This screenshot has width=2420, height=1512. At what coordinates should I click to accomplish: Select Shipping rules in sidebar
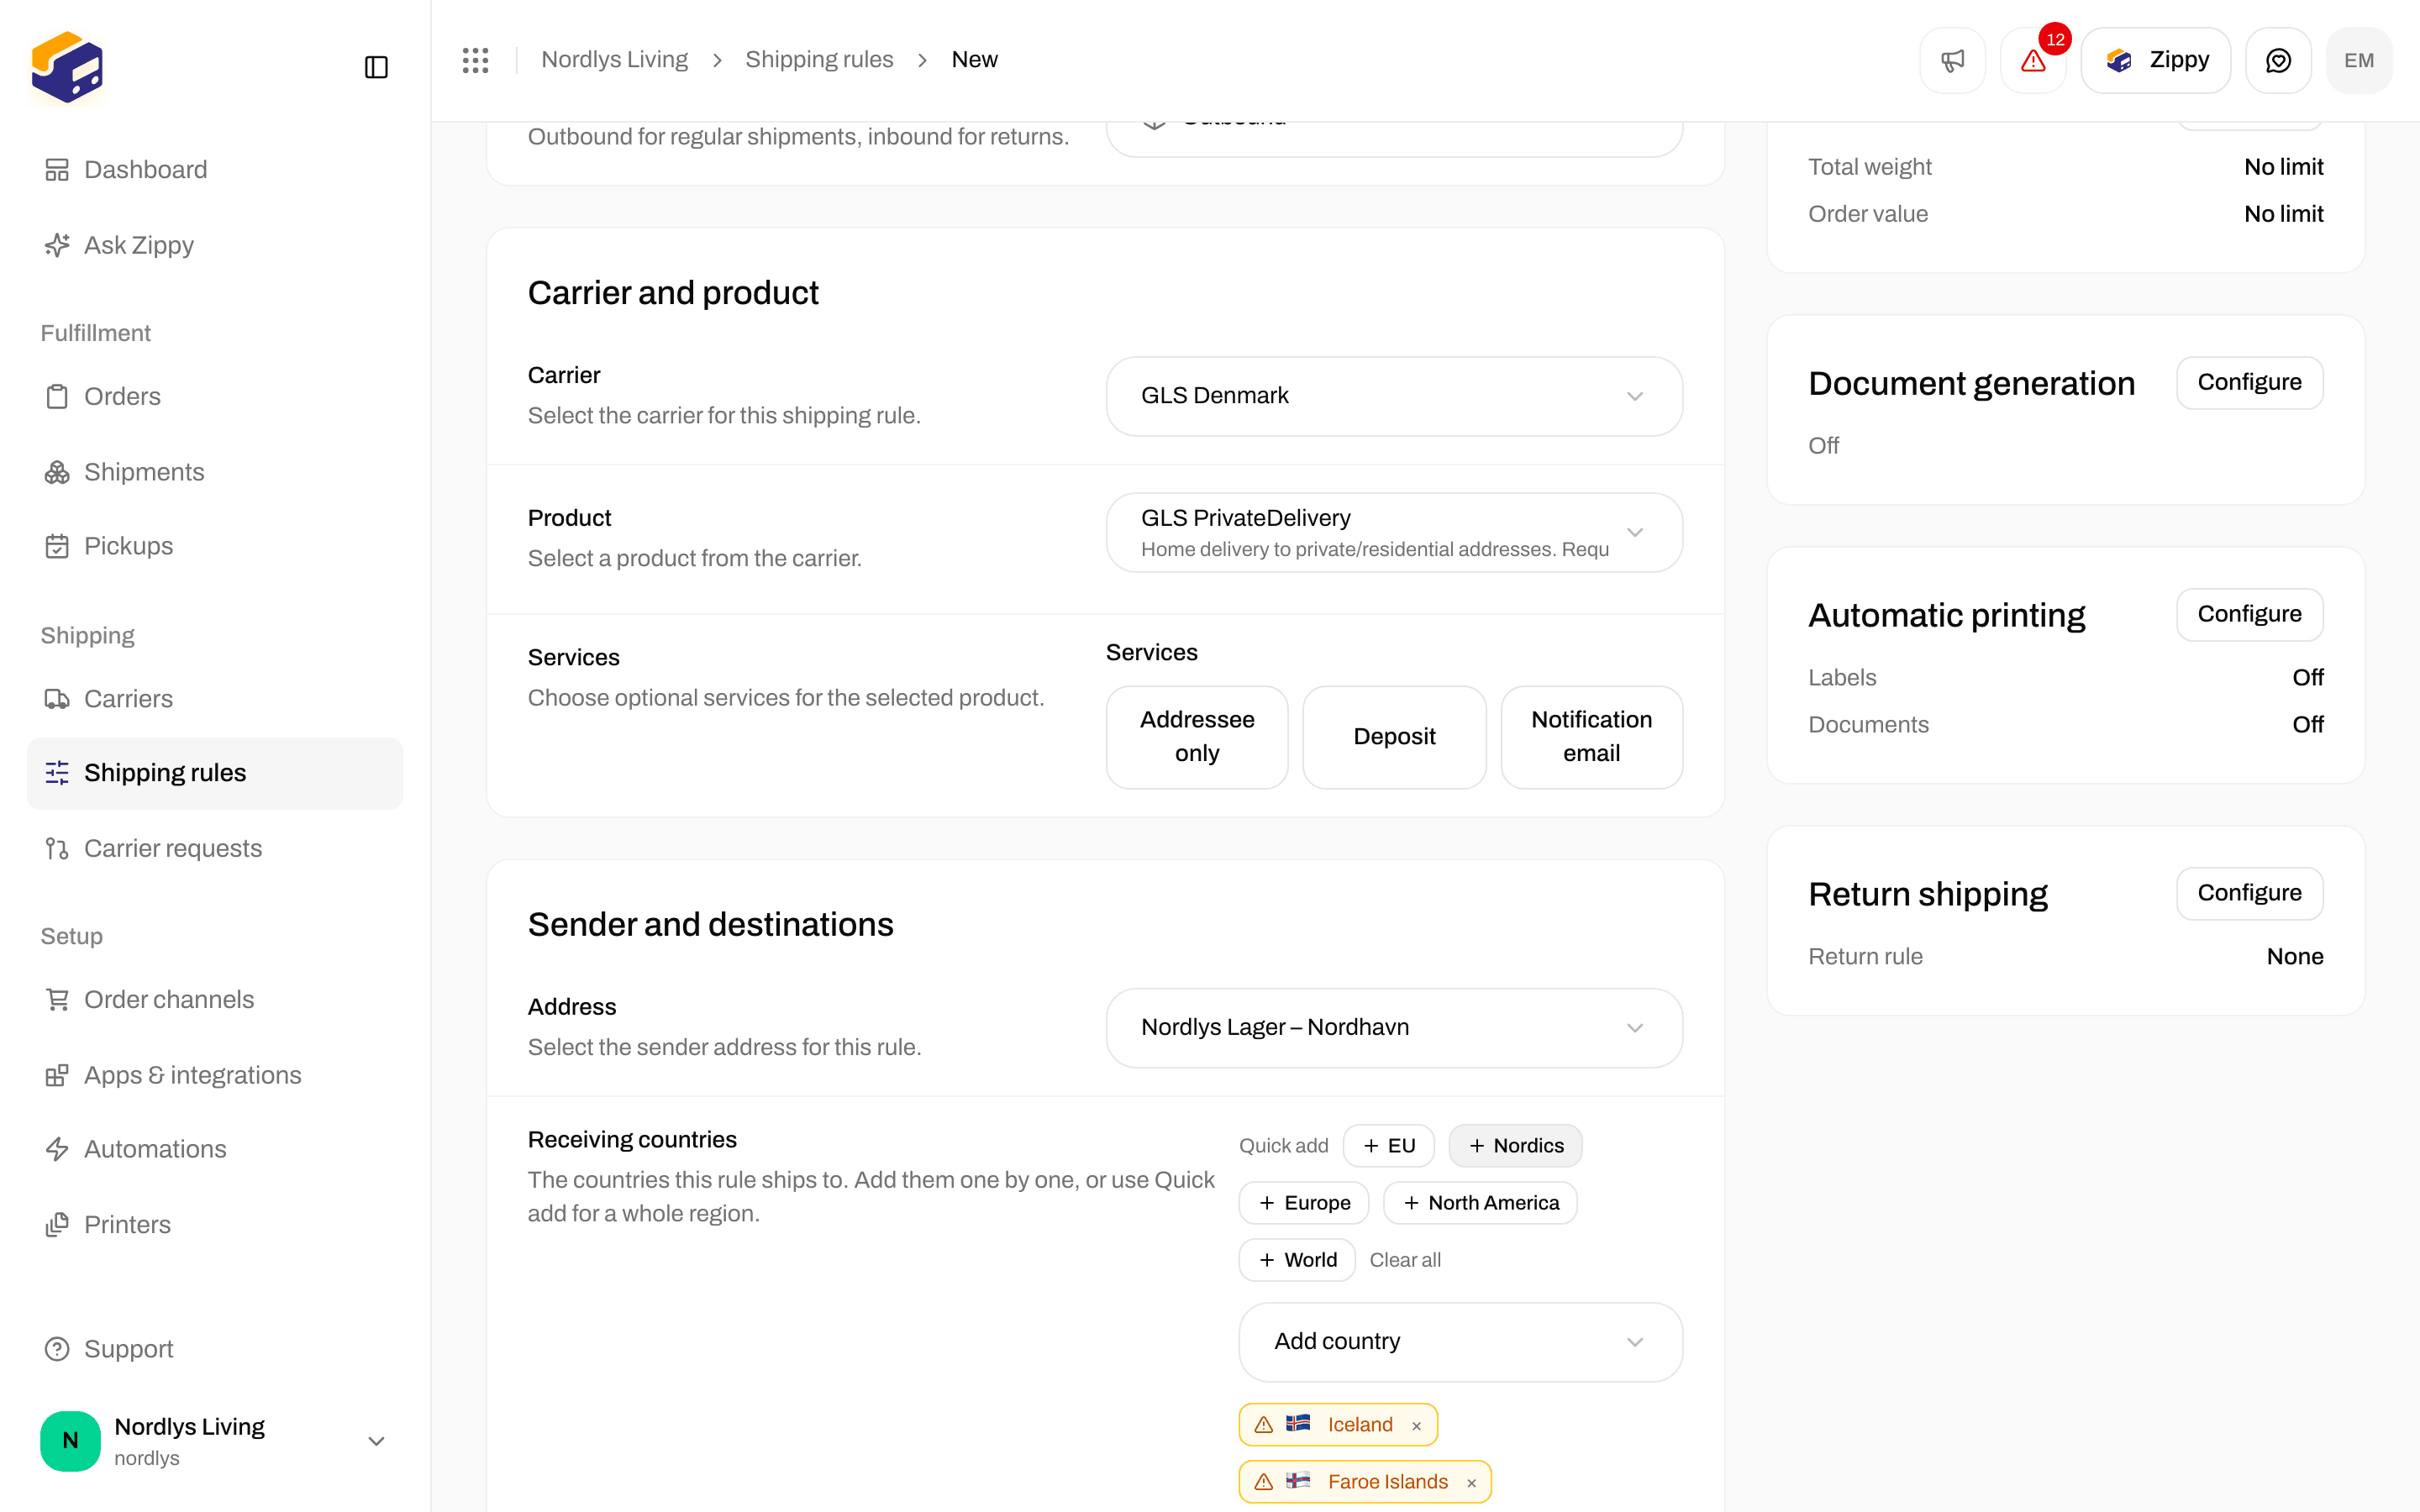click(x=215, y=773)
